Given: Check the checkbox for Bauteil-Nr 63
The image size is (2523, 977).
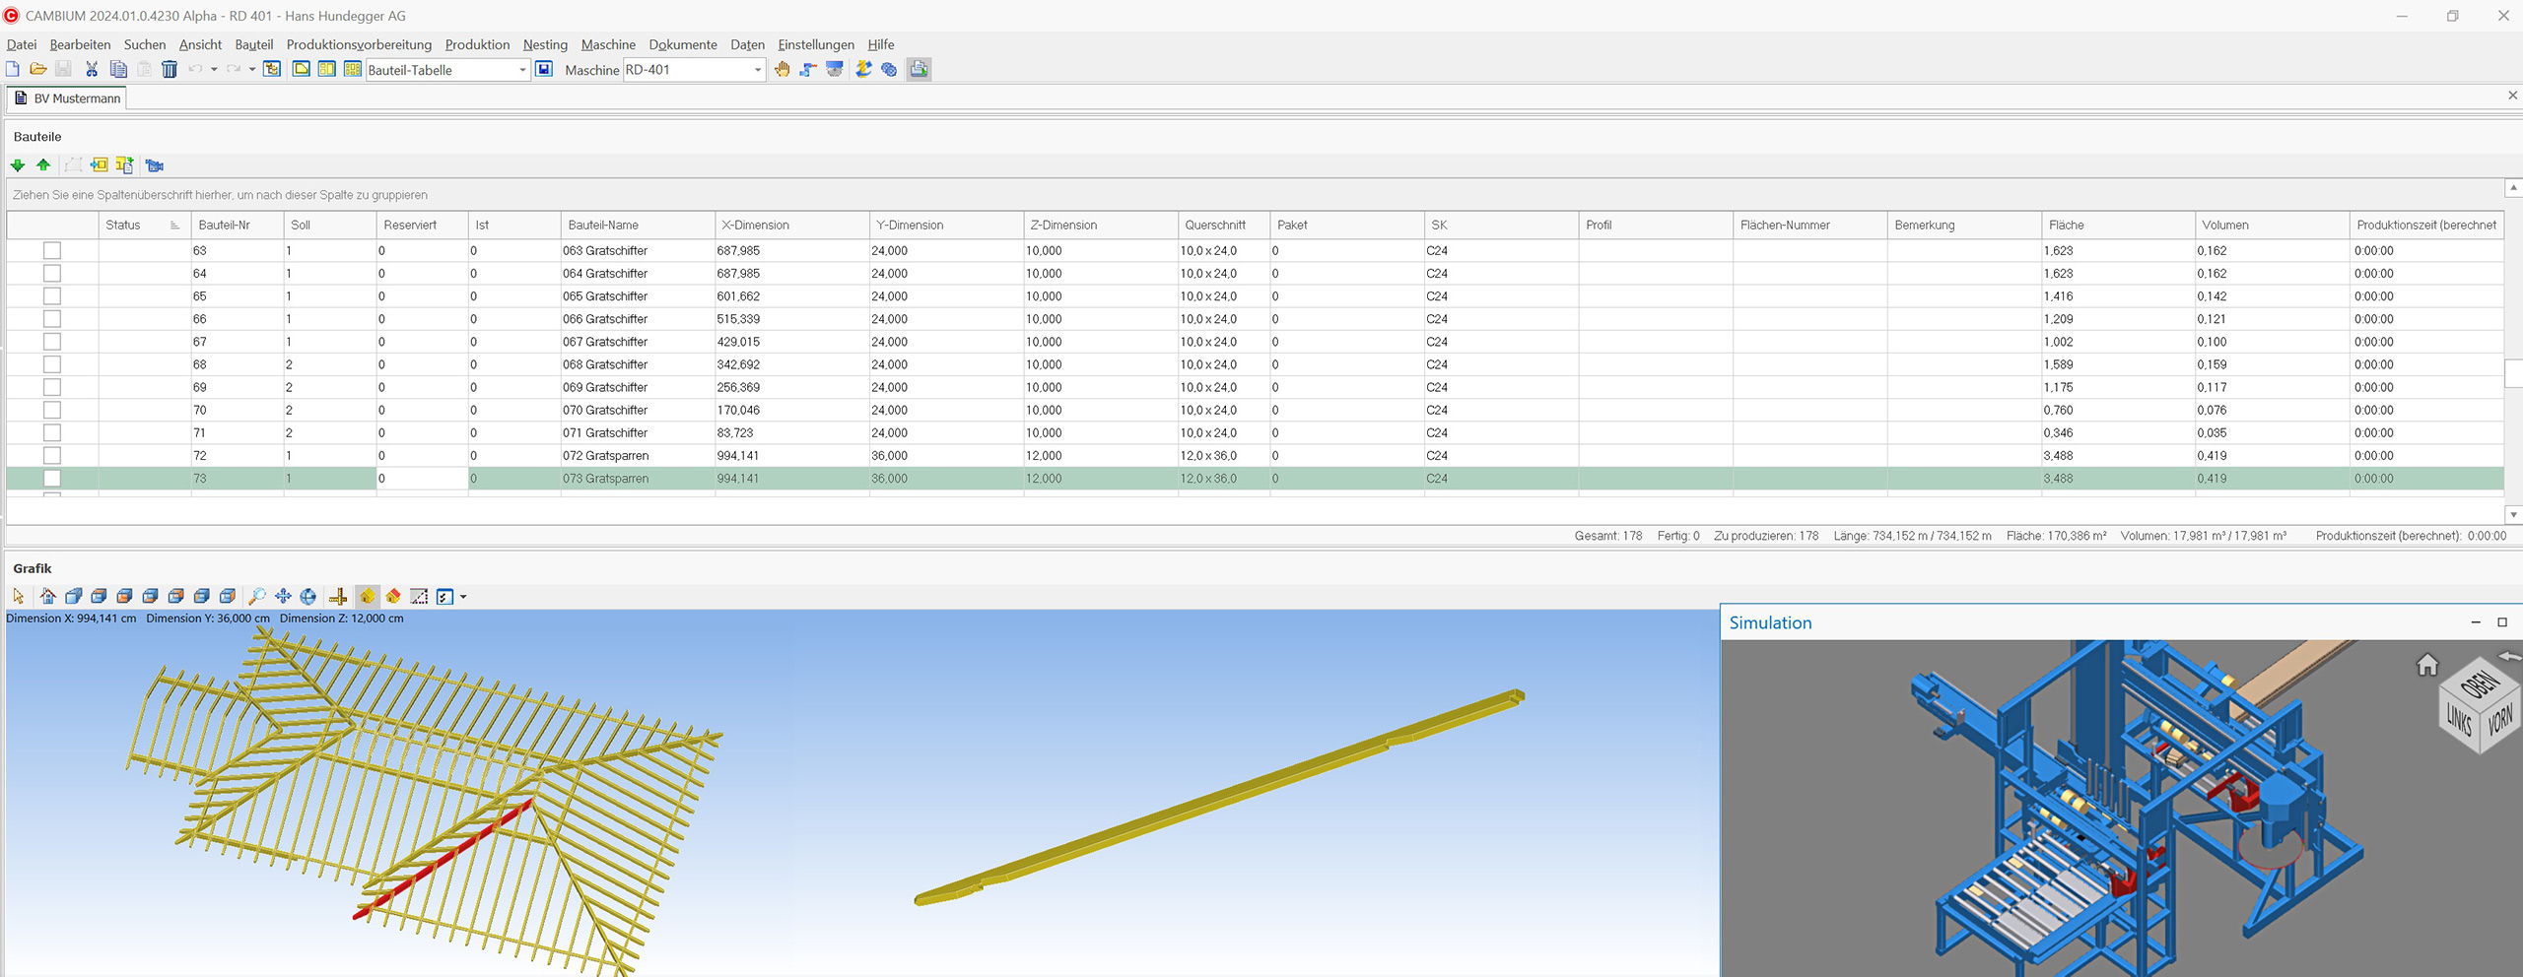Looking at the screenshot, I should pyautogui.click(x=52, y=251).
